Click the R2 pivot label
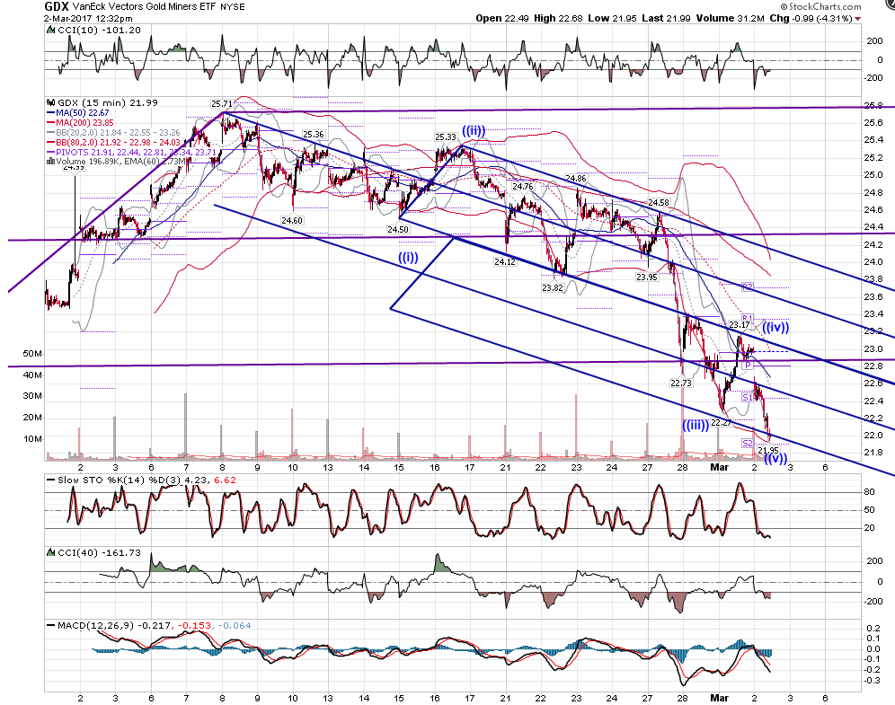The height and width of the screenshot is (705, 895). pos(748,286)
